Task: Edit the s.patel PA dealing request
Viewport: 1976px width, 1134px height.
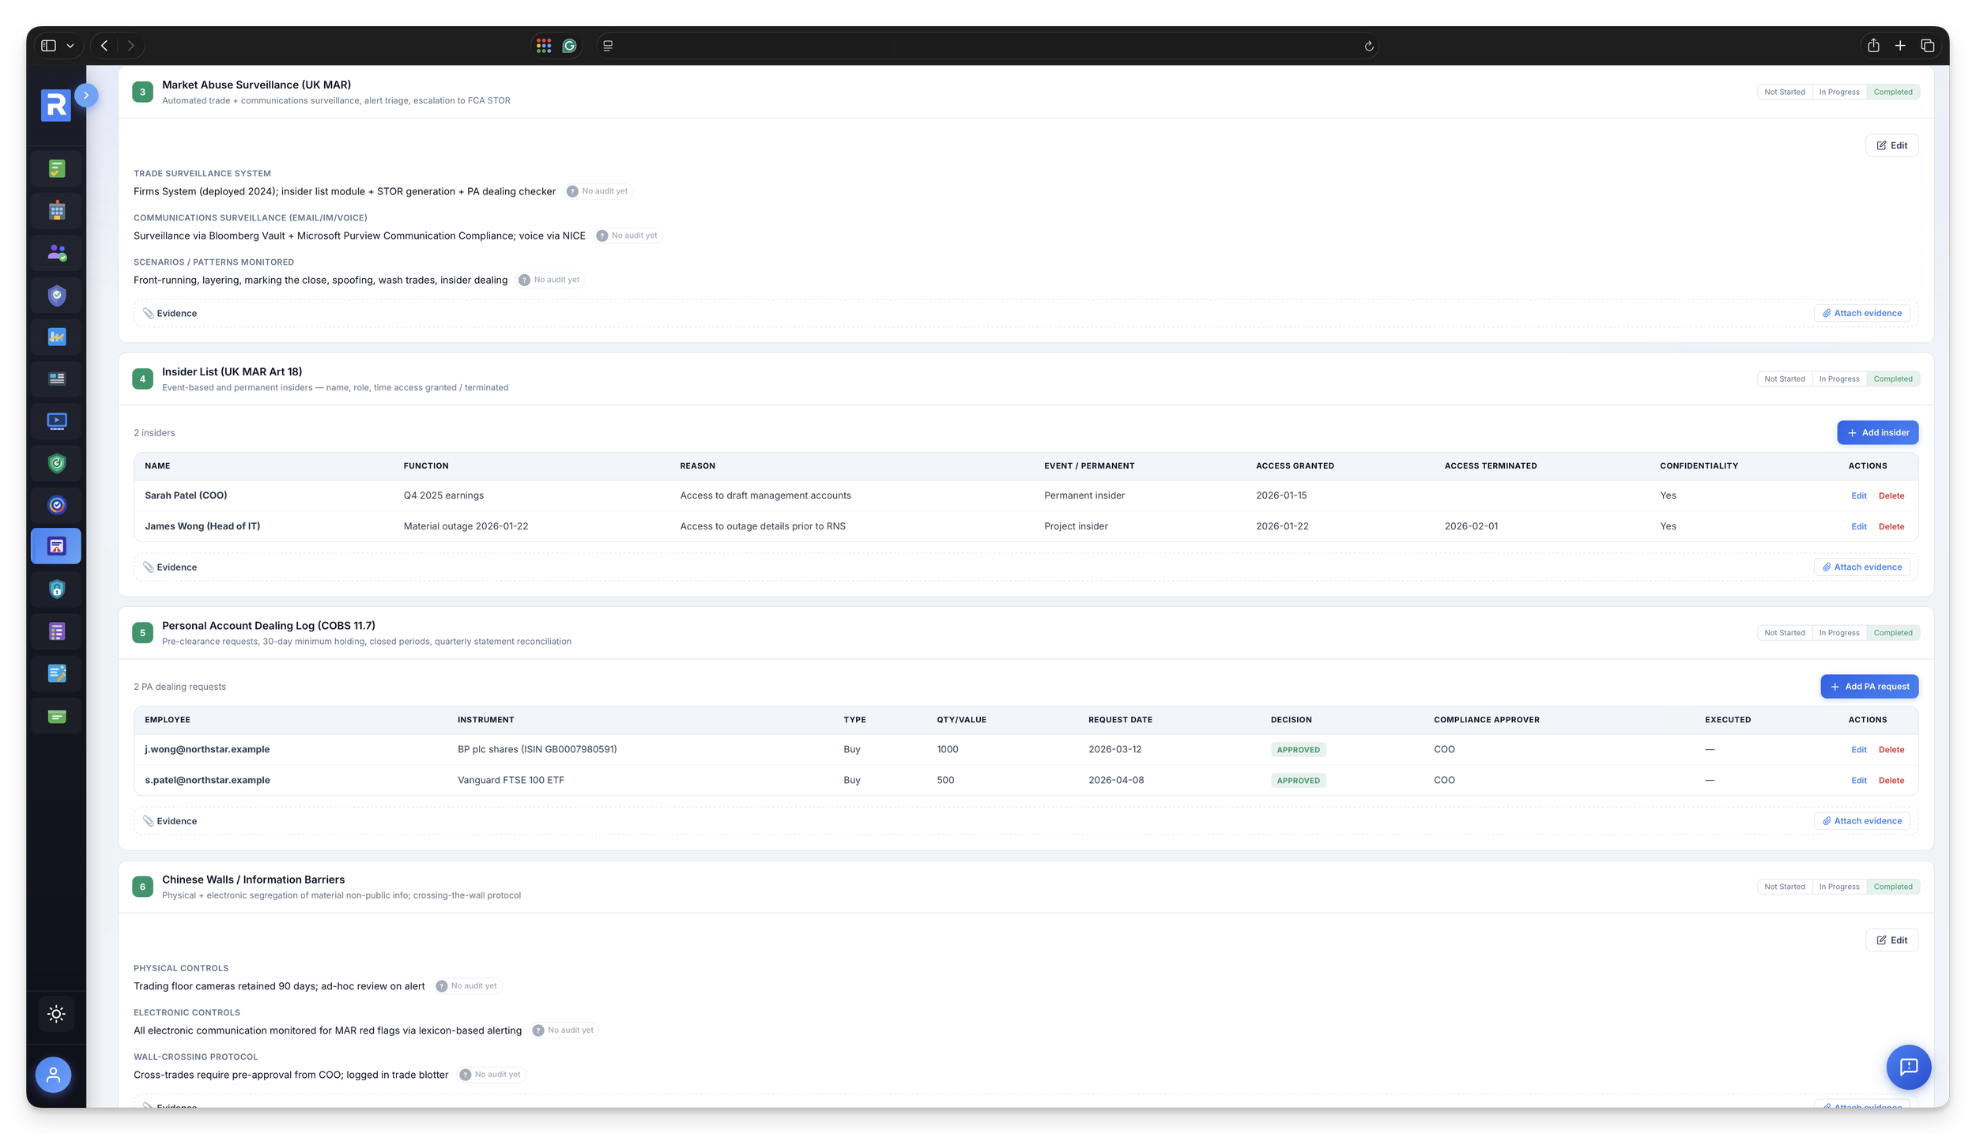Action: pos(1858,781)
